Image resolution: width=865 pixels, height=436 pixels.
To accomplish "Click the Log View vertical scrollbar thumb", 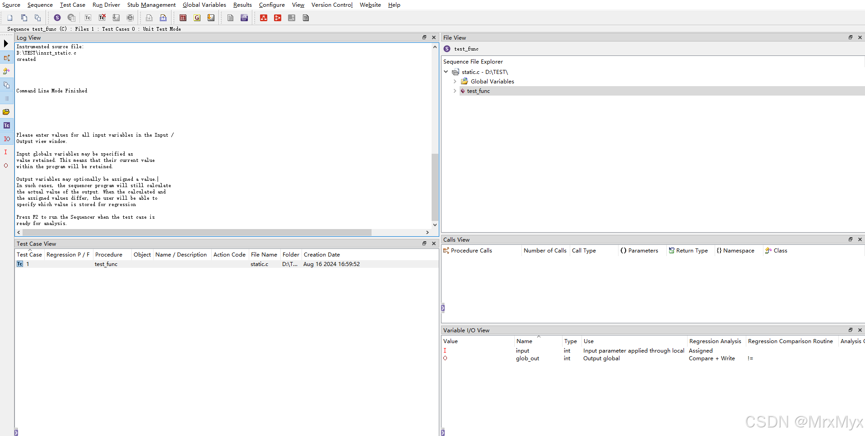I will pos(435,187).
